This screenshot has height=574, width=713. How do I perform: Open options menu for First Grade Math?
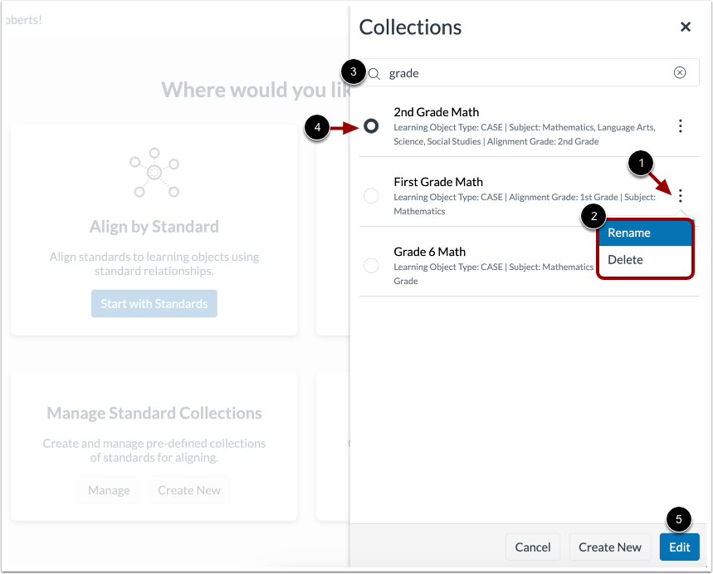tap(681, 195)
